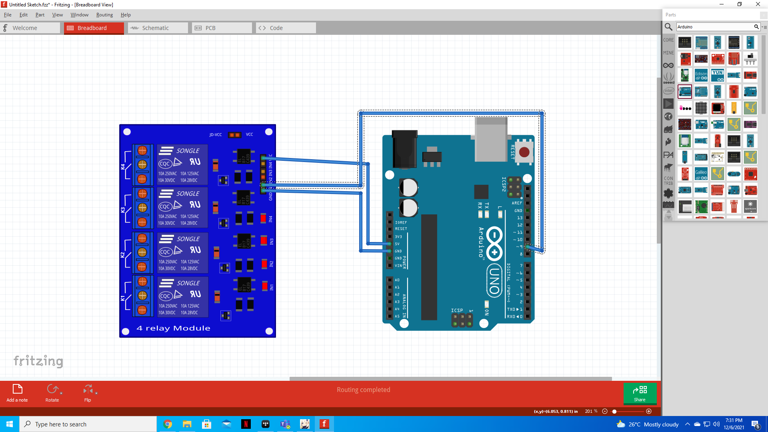The image size is (768, 432).
Task: Open the PA parts bin
Action: click(x=668, y=155)
